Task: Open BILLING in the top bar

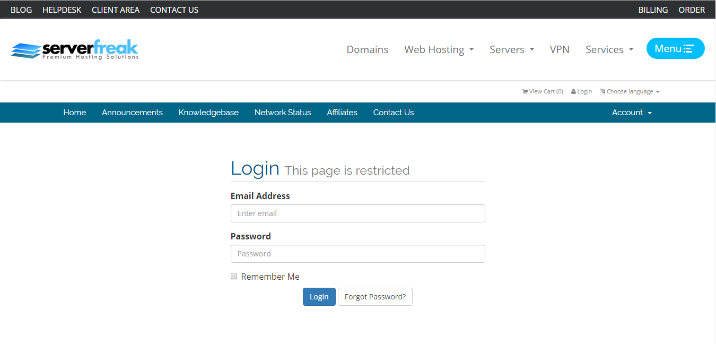Action: coord(653,10)
